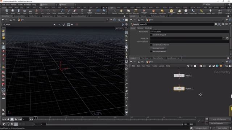Jump to the first frame

4,120
